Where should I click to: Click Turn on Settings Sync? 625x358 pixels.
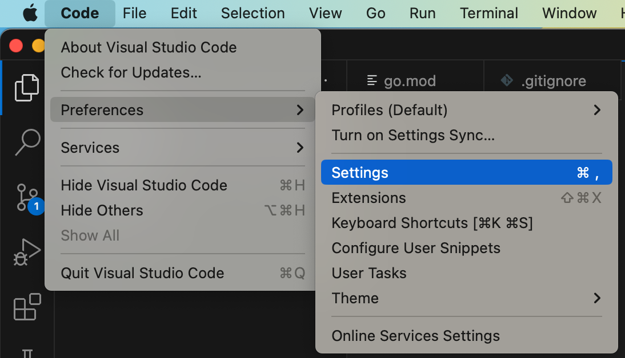point(413,135)
